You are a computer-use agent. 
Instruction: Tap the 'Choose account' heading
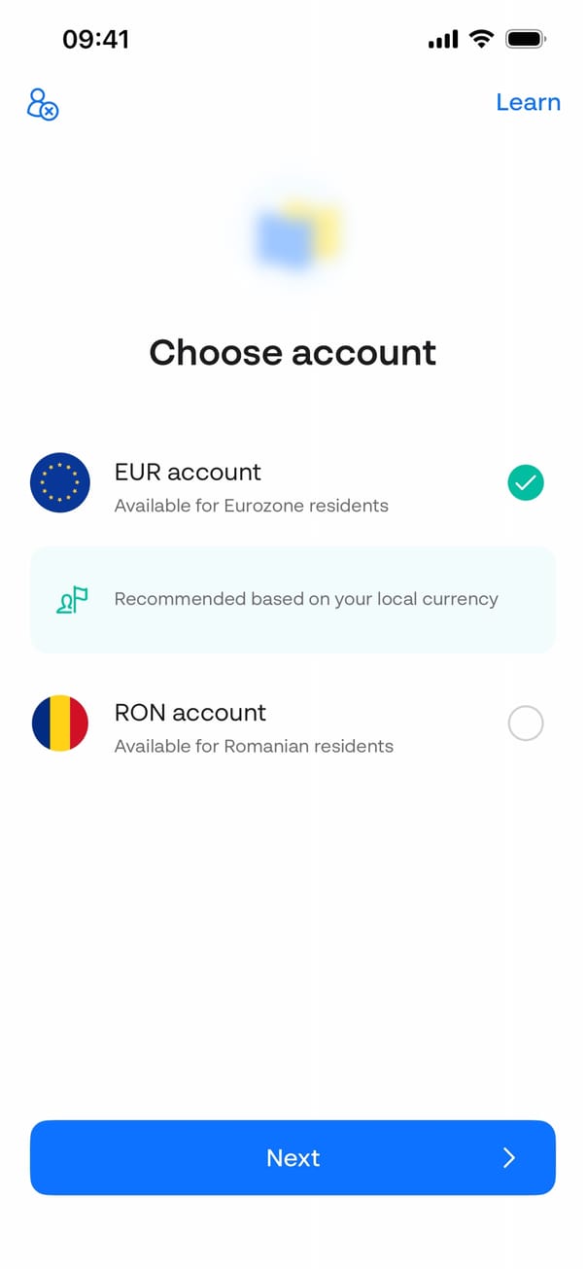[293, 352]
